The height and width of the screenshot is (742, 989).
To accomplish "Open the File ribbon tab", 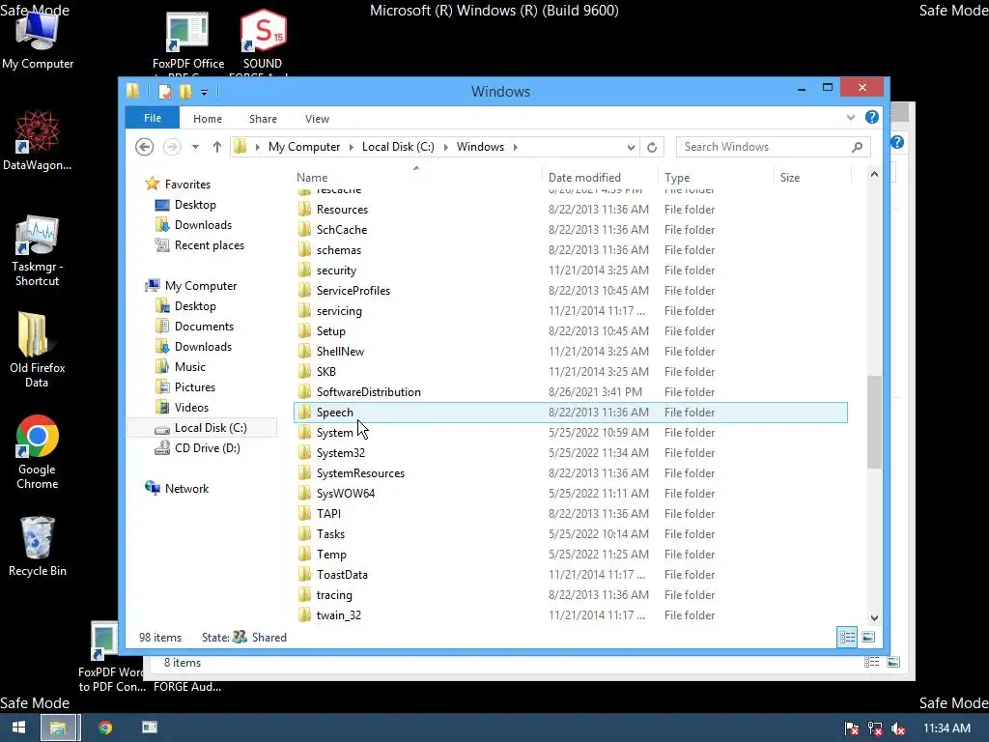I will pos(153,118).
